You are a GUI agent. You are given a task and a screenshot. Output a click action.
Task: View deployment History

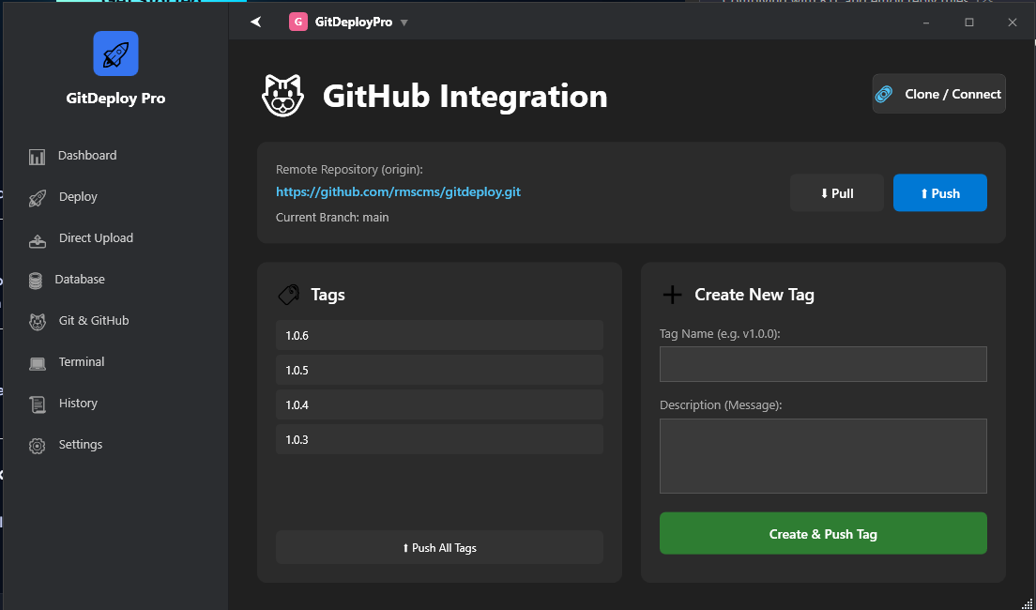[77, 403]
